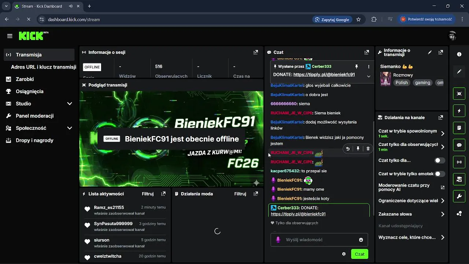Edit stream info with pencil icon
This screenshot has width=469, height=264.
click(430, 52)
